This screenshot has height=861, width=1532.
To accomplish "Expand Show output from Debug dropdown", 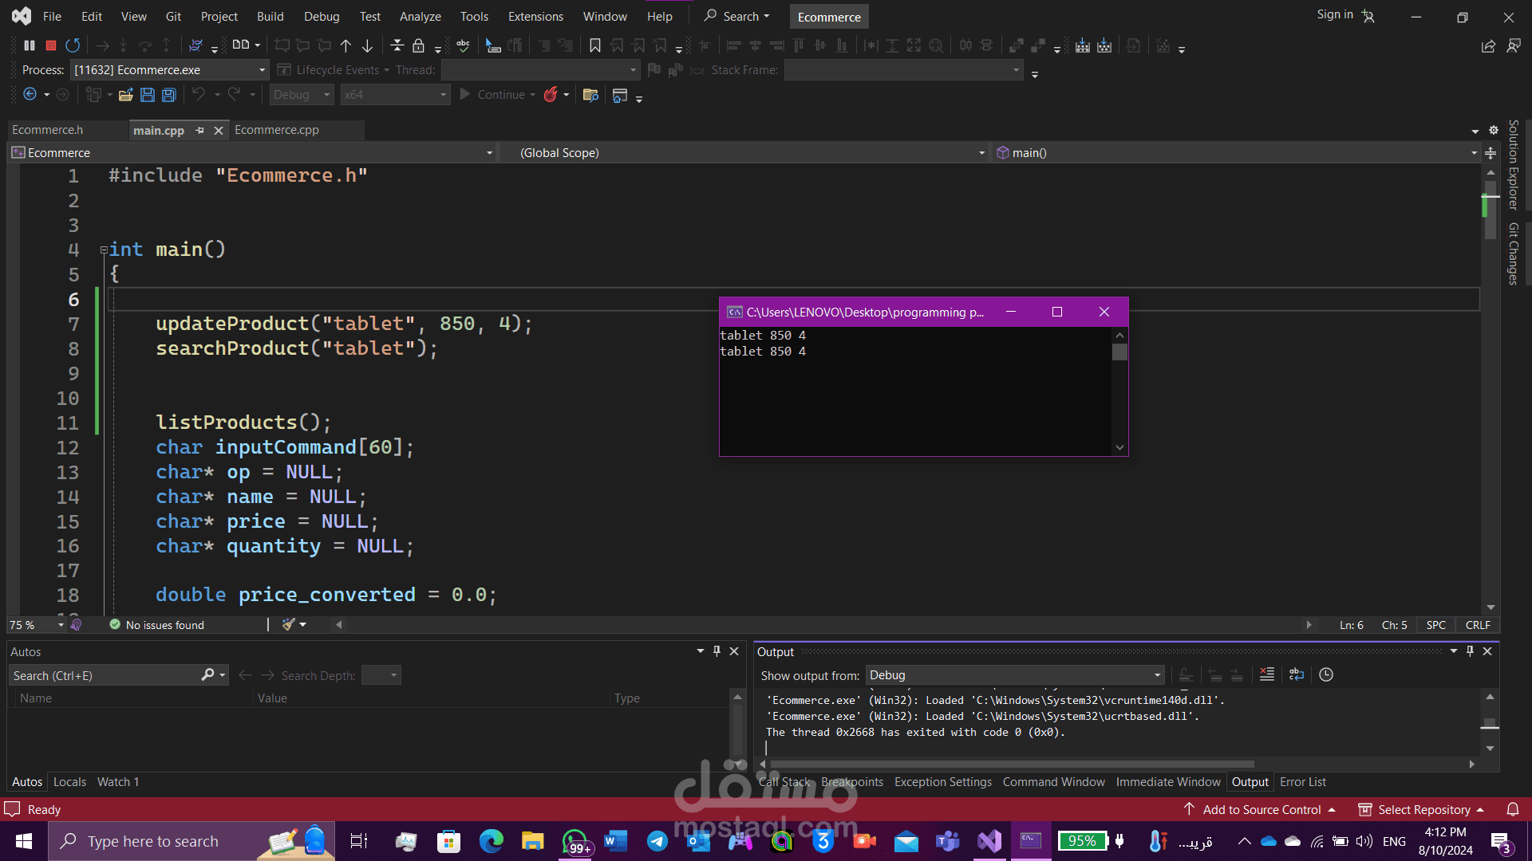I will [1157, 675].
